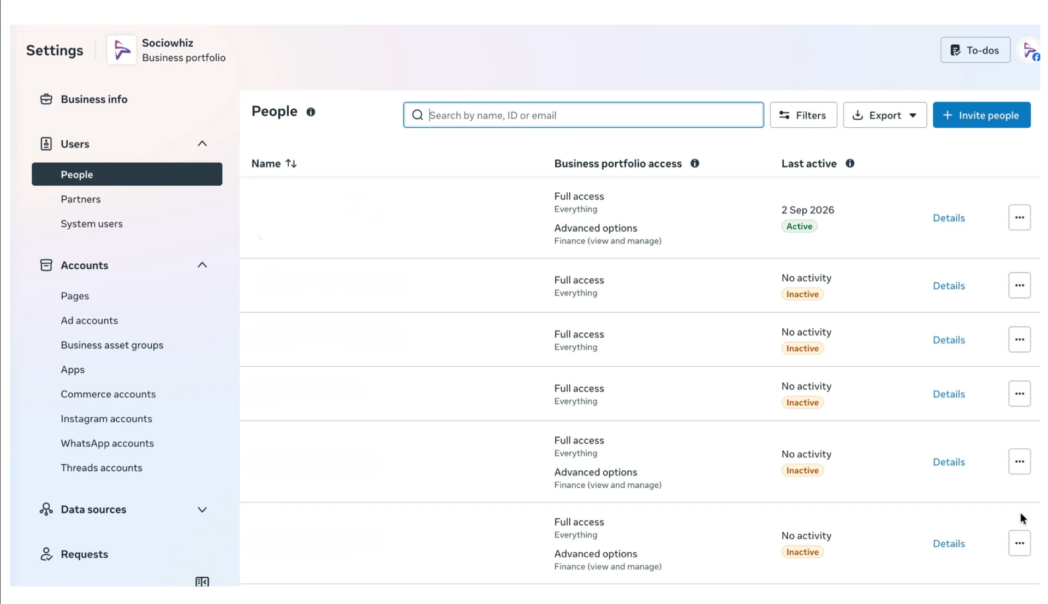Click the green Active status badge
Image resolution: width=1048 pixels, height=604 pixels.
pos(799,226)
